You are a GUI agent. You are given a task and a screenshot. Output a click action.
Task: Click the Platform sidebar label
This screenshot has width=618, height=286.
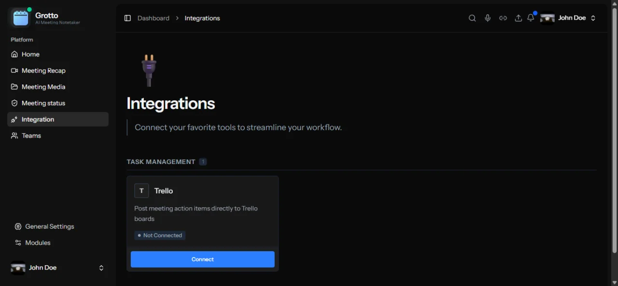[x=22, y=40]
